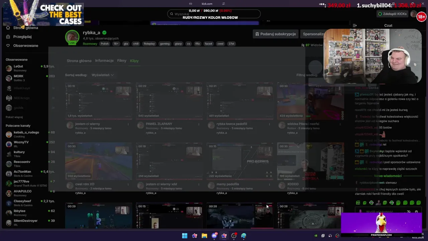428x241 pixels.
Task: Expand followed list with Pokaż więcej
Action: 14,117
